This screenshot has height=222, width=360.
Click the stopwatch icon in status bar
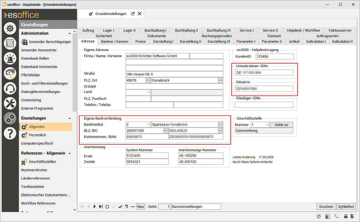coord(319,216)
